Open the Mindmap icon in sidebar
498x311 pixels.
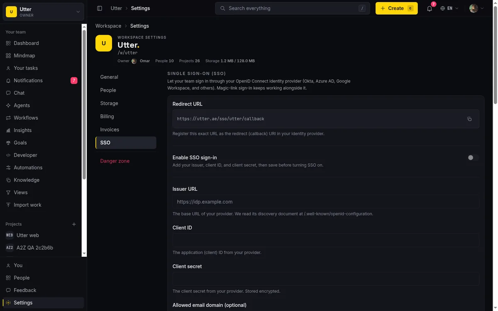8,56
